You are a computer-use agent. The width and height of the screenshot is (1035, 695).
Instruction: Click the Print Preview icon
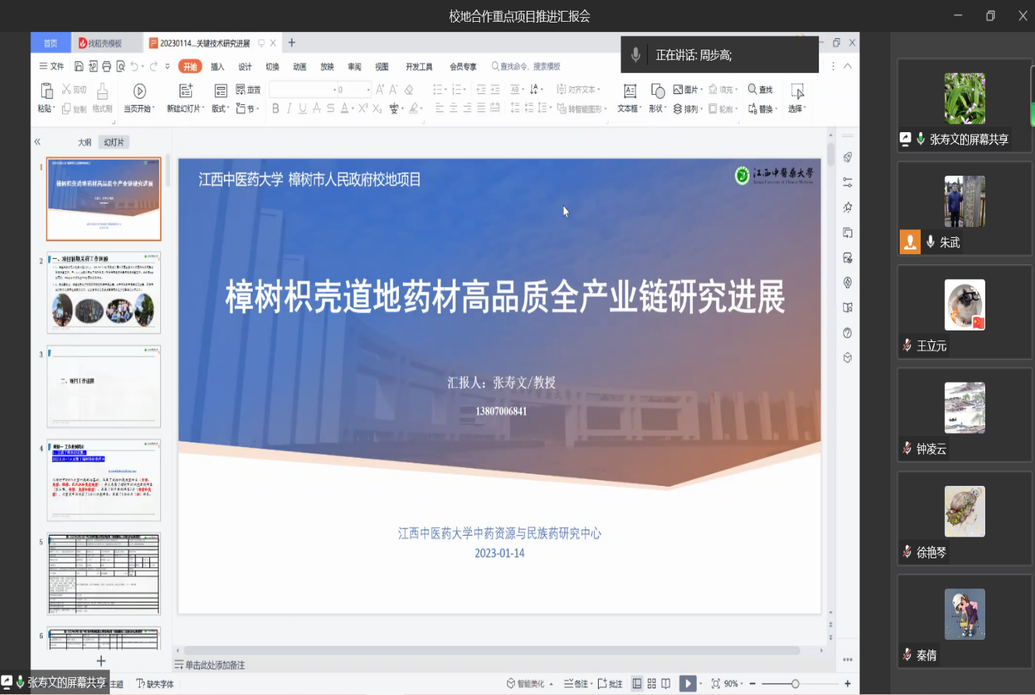click(x=120, y=66)
